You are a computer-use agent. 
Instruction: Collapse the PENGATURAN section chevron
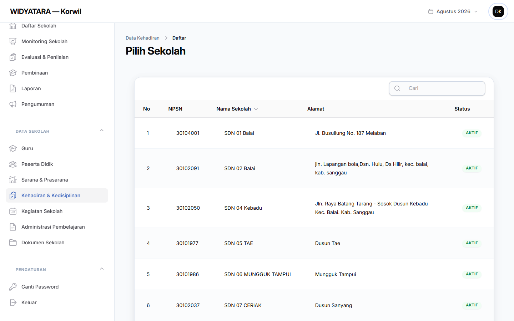[x=102, y=269]
